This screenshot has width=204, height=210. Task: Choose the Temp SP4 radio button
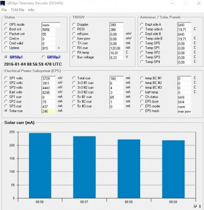point(142,62)
